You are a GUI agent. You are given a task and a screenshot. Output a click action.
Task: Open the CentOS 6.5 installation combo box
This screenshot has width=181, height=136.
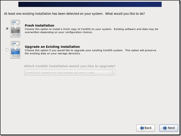tap(67, 73)
